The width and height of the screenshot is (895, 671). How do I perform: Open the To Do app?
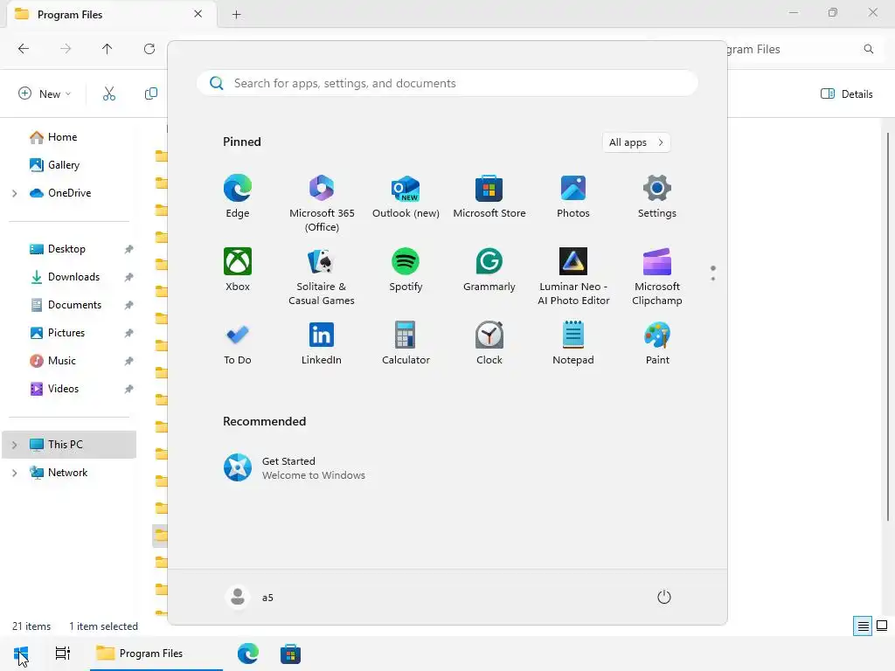point(238,343)
